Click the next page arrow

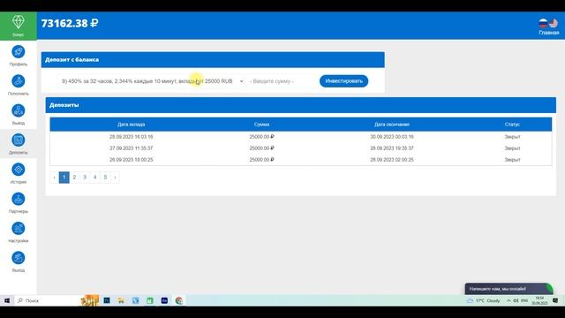115,177
